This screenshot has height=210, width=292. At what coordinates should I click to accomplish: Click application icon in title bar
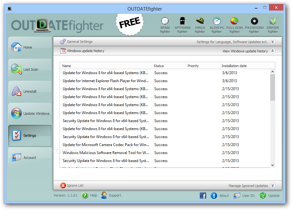click(10, 9)
